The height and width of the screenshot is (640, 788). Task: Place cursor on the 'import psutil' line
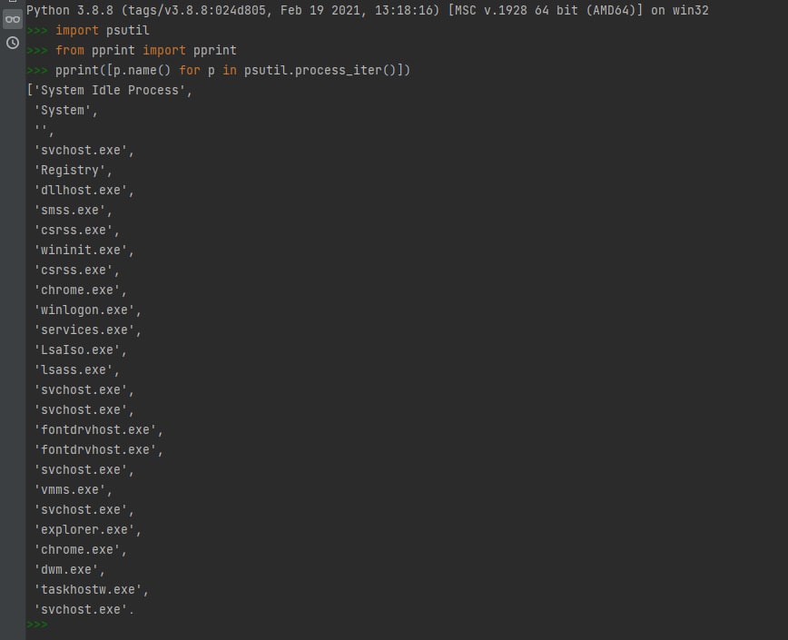click(x=102, y=30)
